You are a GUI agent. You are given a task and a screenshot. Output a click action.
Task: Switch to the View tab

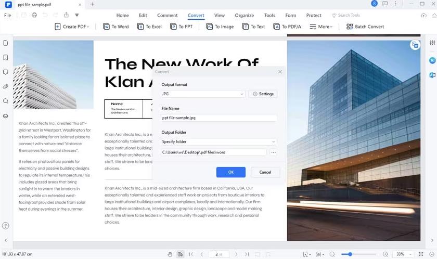click(x=220, y=15)
